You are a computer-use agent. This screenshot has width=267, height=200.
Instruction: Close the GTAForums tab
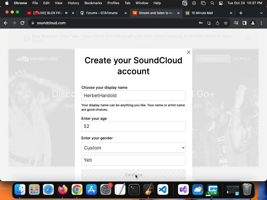tap(126, 13)
